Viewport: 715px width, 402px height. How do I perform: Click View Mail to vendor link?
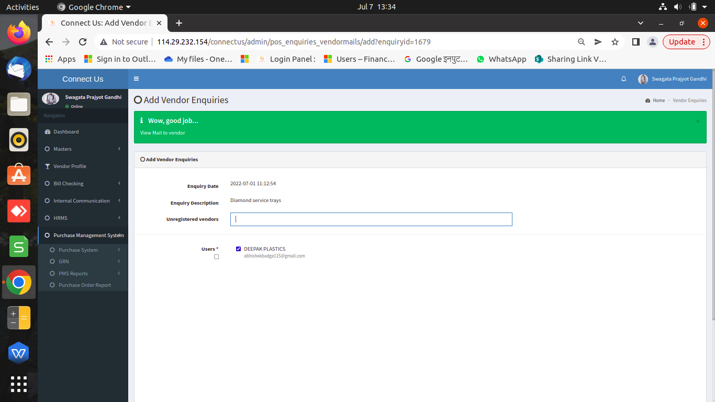pos(163,133)
